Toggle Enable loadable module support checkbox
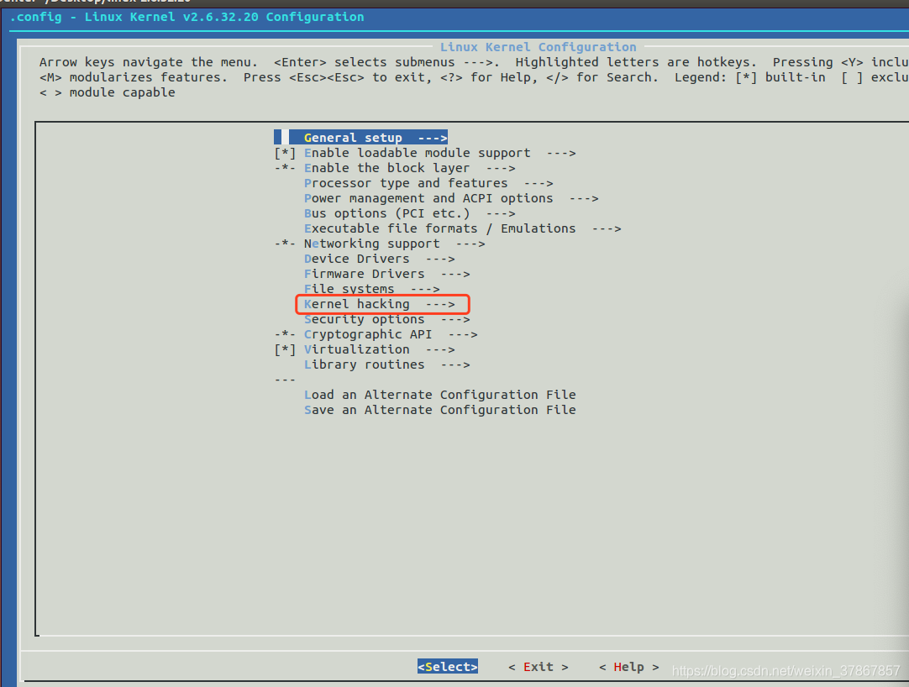Image resolution: width=909 pixels, height=687 pixels. [x=285, y=153]
